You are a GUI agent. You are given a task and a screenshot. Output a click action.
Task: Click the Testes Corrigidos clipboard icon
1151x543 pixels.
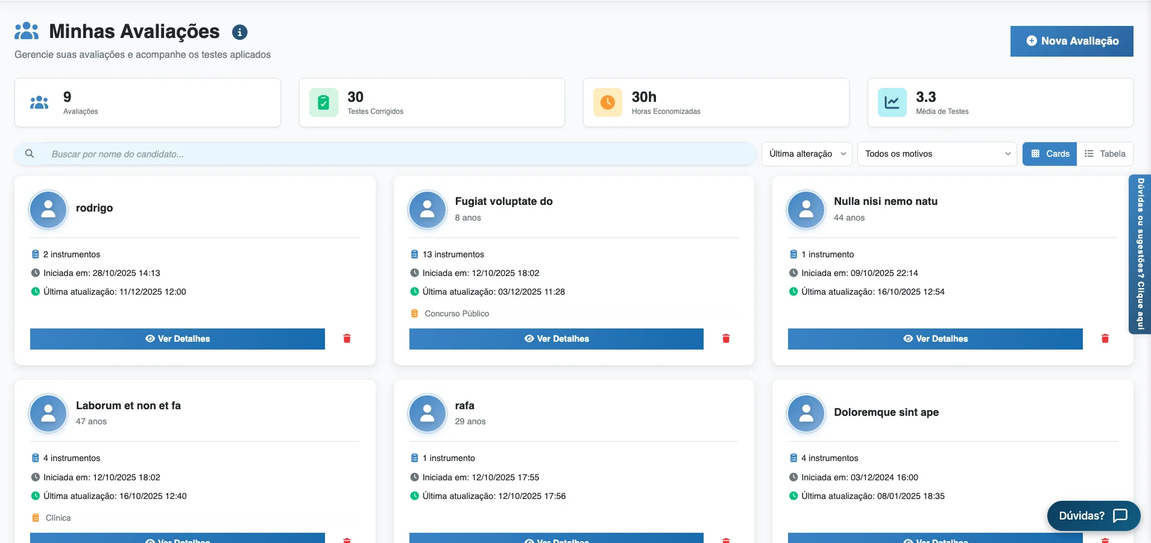(x=324, y=102)
